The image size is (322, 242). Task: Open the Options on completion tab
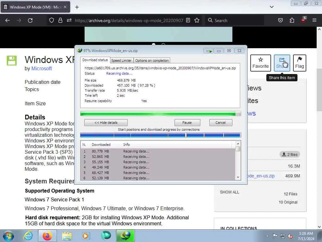[152, 60]
